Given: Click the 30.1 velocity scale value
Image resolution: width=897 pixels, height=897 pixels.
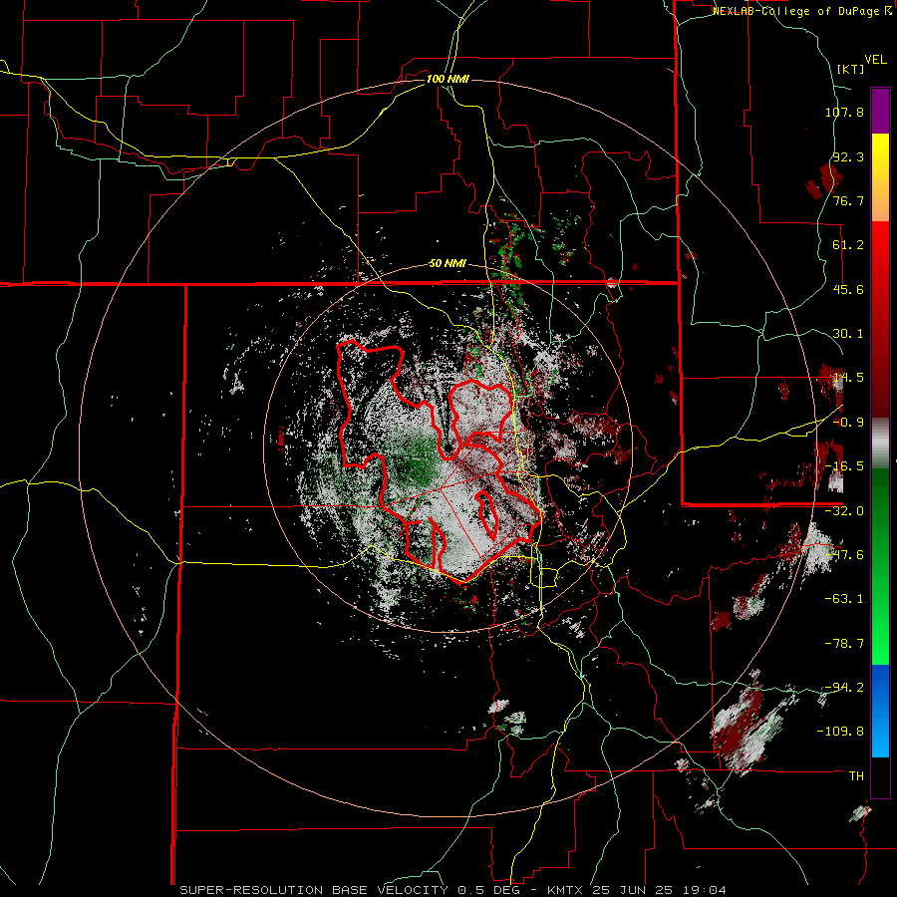Looking at the screenshot, I should click(848, 334).
